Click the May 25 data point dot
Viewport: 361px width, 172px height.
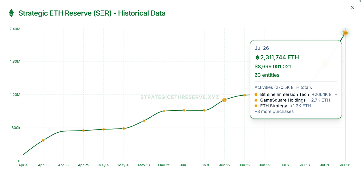click(164, 111)
